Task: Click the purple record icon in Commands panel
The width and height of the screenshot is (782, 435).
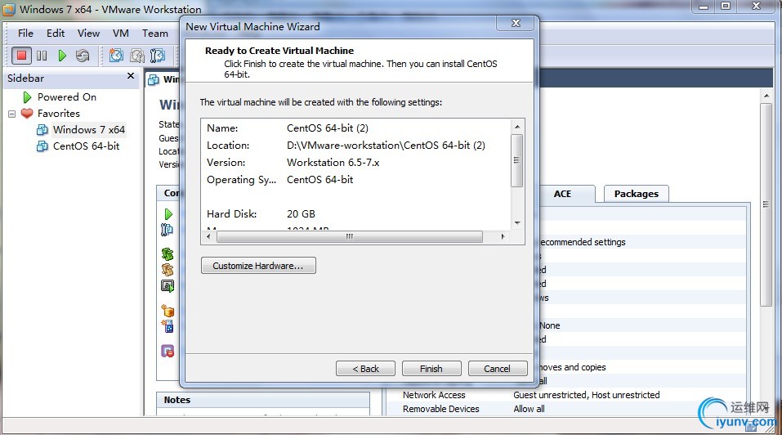Action: [x=168, y=352]
